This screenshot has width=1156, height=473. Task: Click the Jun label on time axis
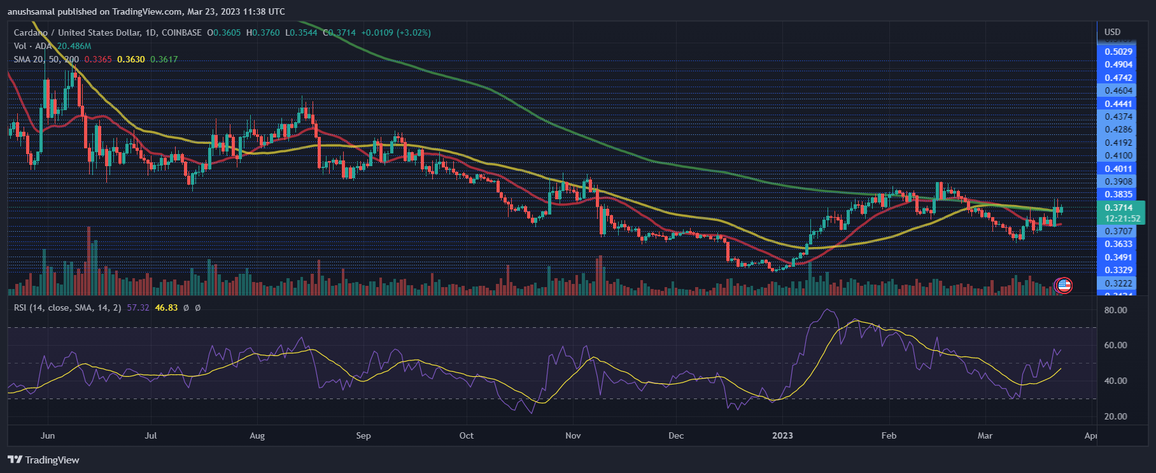[48, 435]
